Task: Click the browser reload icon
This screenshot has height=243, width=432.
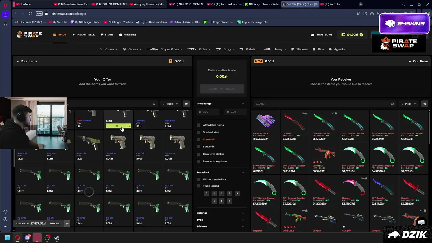Action: point(30,13)
